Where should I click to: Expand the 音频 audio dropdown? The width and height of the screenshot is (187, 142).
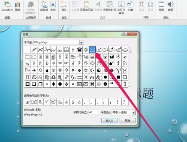pos(171,13)
